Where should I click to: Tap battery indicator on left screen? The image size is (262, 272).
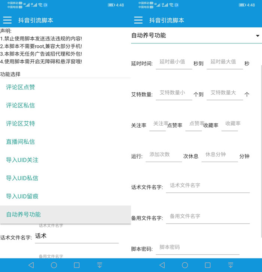(x=111, y=5)
